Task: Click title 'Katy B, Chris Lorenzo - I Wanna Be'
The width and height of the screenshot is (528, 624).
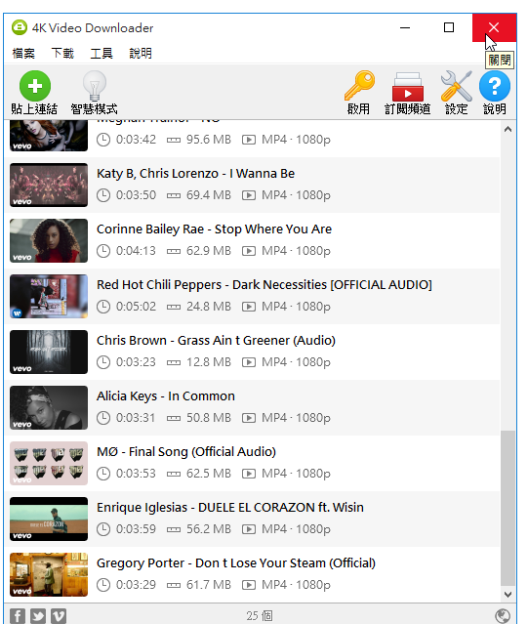Action: tap(195, 174)
